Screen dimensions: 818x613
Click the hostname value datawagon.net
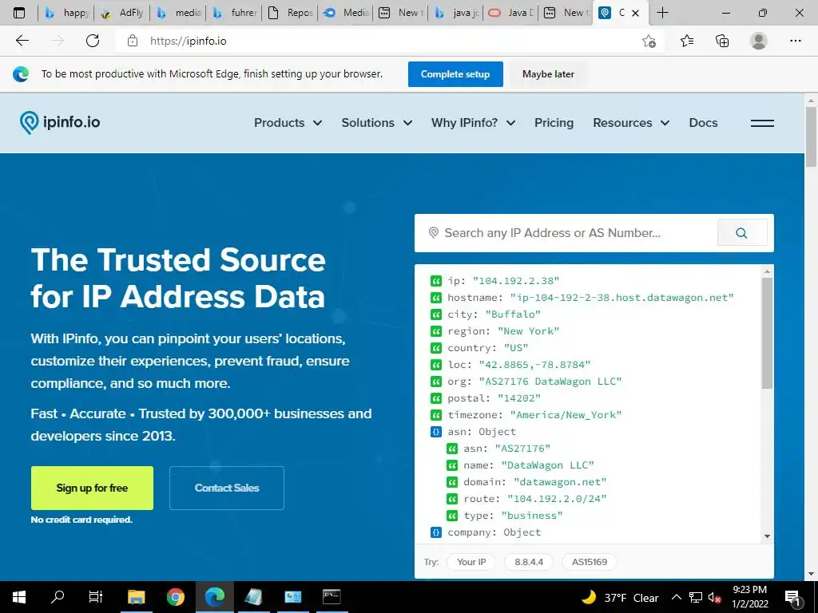tap(621, 298)
